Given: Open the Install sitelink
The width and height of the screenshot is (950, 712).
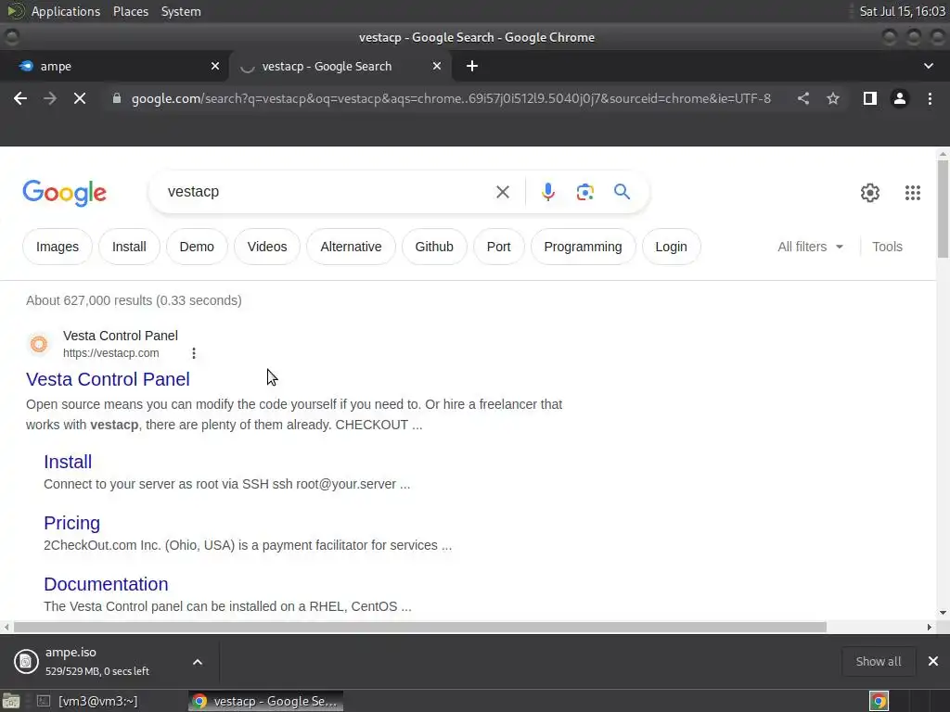Looking at the screenshot, I should coord(68,462).
